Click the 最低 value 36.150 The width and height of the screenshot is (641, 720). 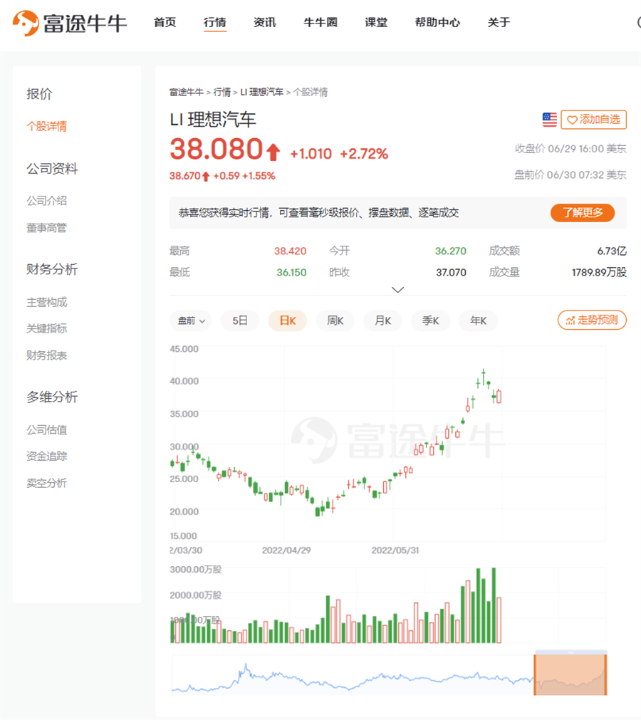point(291,272)
